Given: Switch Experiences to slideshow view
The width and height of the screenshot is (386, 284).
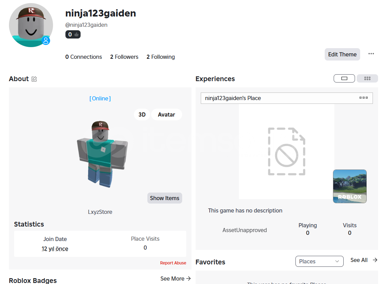Looking at the screenshot, I should click(x=344, y=78).
